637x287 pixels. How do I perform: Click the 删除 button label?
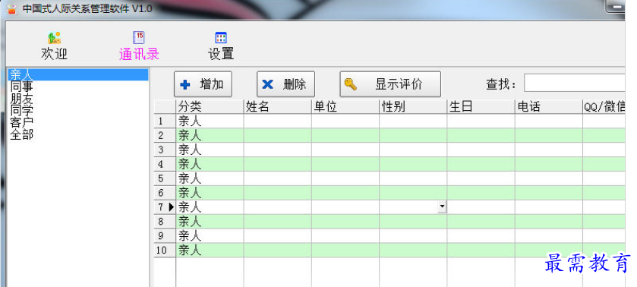coord(295,84)
